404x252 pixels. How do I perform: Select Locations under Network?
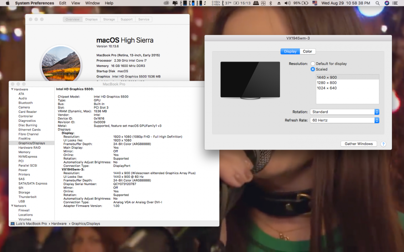coord(25,215)
